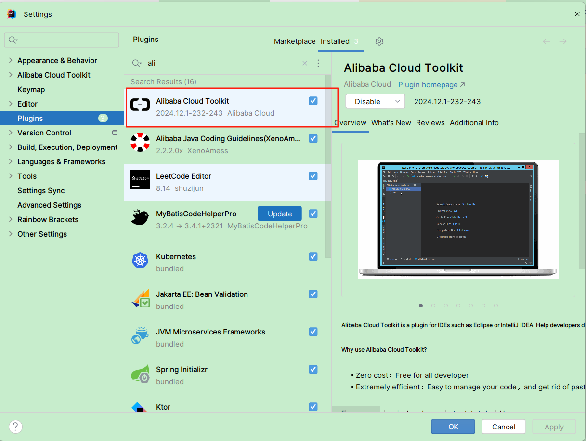Image resolution: width=586 pixels, height=441 pixels.
Task: Select Advanced Settings in the tree
Action: pos(49,205)
